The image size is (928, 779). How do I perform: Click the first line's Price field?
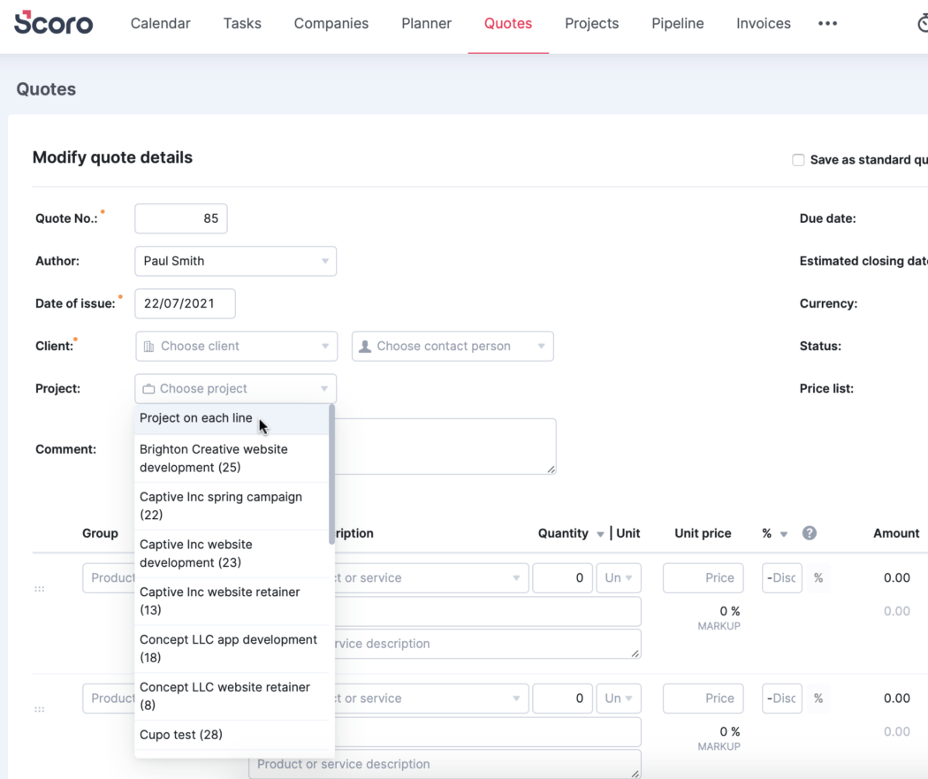coord(704,578)
